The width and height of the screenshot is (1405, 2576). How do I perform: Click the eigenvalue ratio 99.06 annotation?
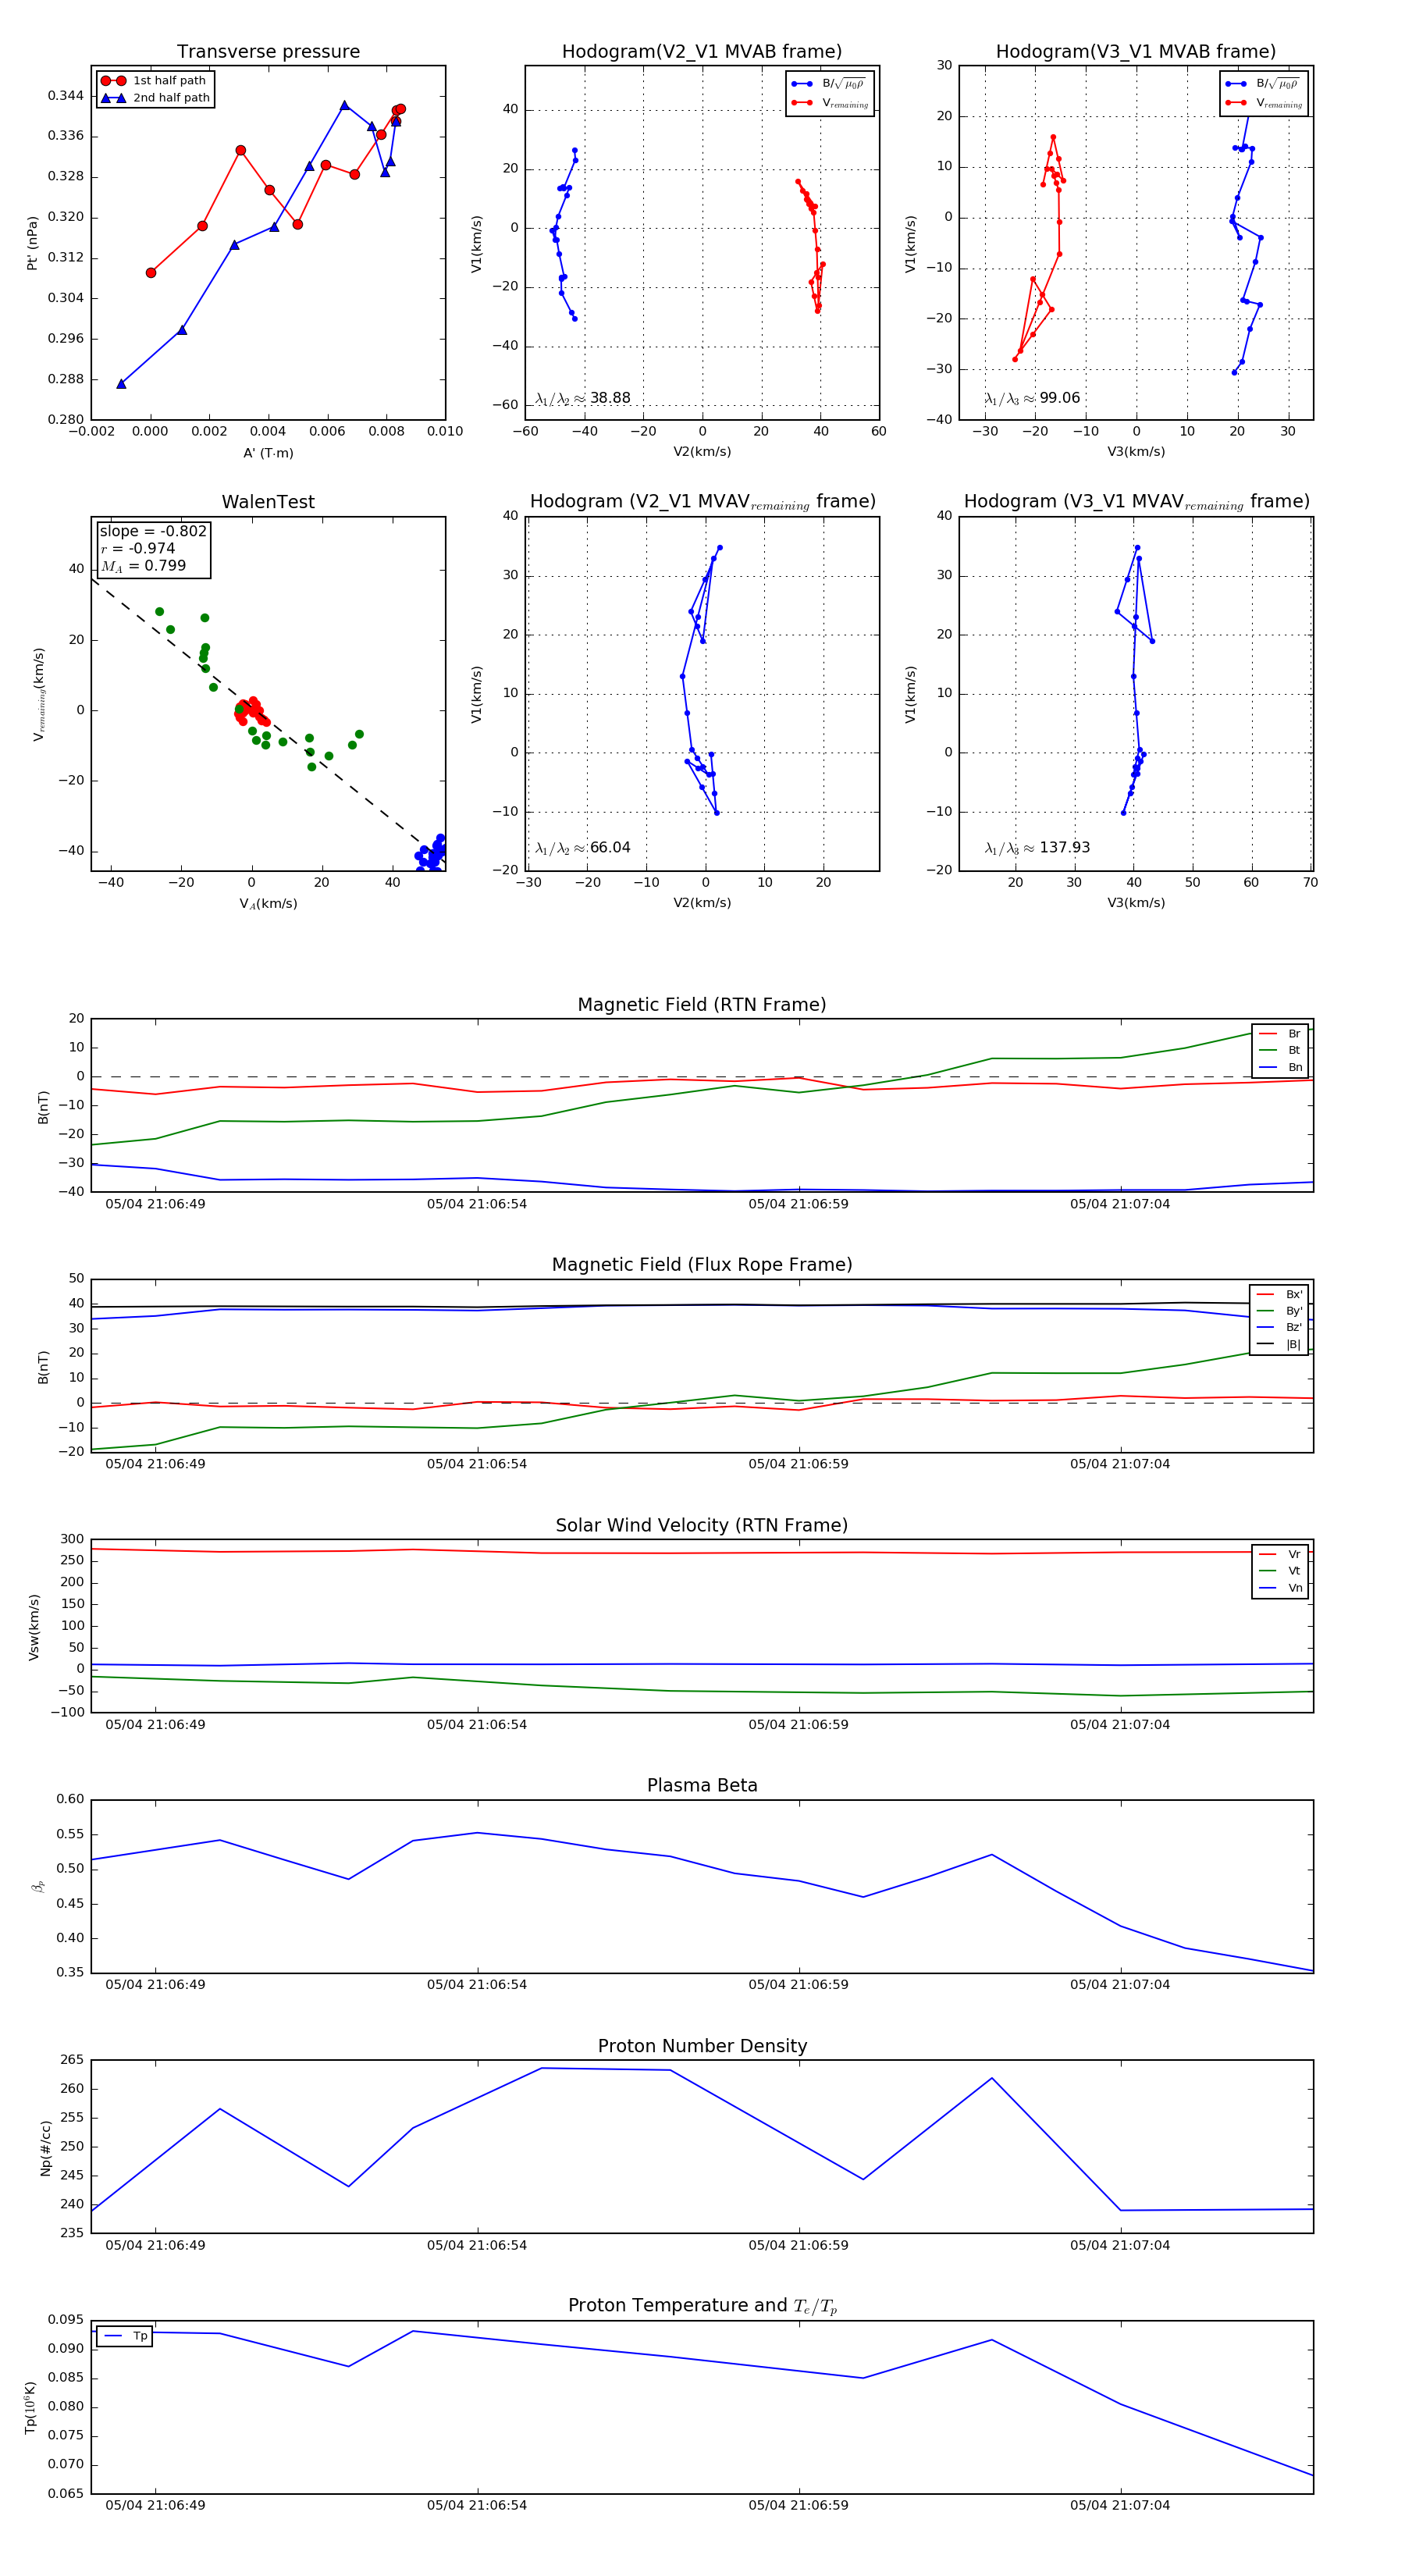[x=1032, y=398]
